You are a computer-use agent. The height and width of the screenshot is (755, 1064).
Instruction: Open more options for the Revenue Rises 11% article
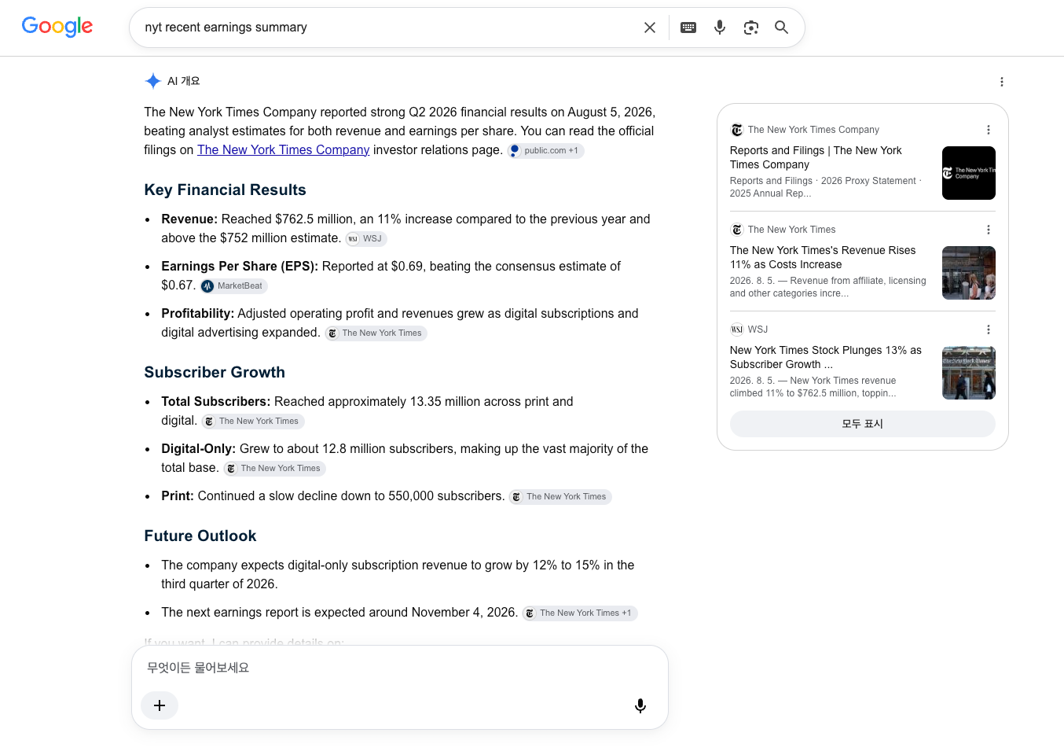(x=989, y=230)
